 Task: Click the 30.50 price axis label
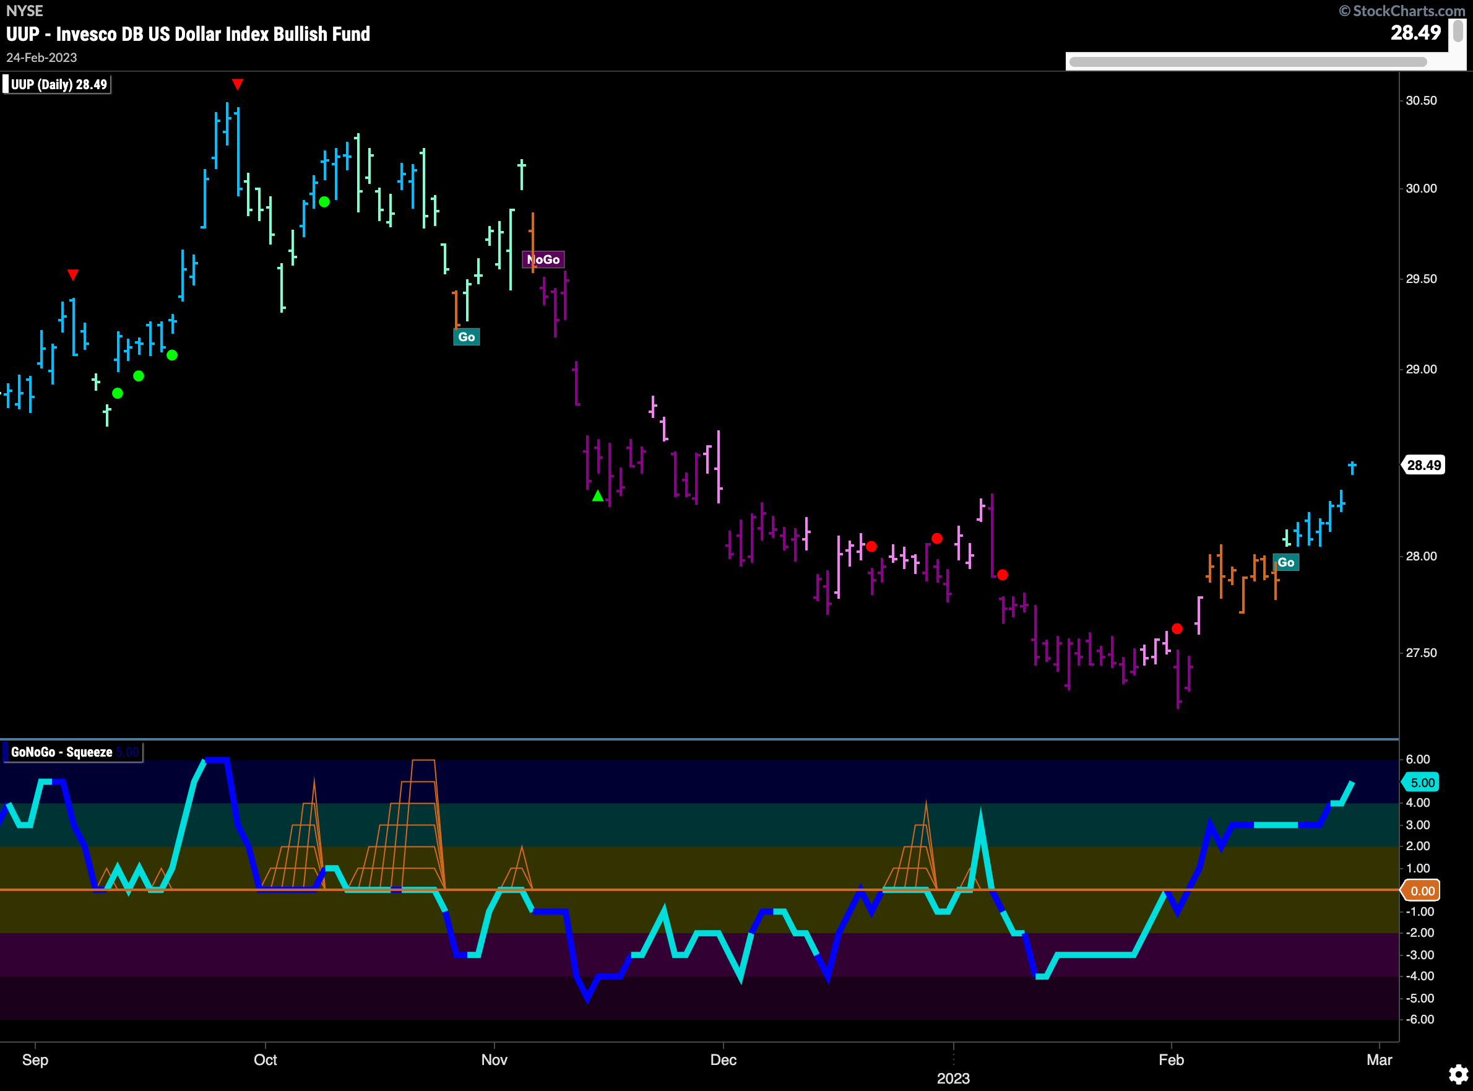pos(1421,100)
